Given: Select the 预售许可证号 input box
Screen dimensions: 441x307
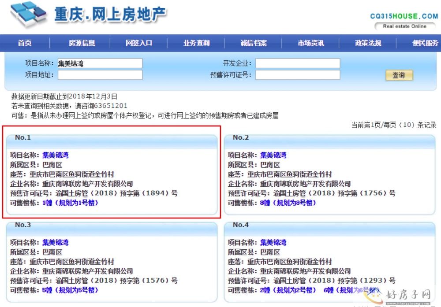Looking at the screenshot, I should pyautogui.click(x=298, y=75).
